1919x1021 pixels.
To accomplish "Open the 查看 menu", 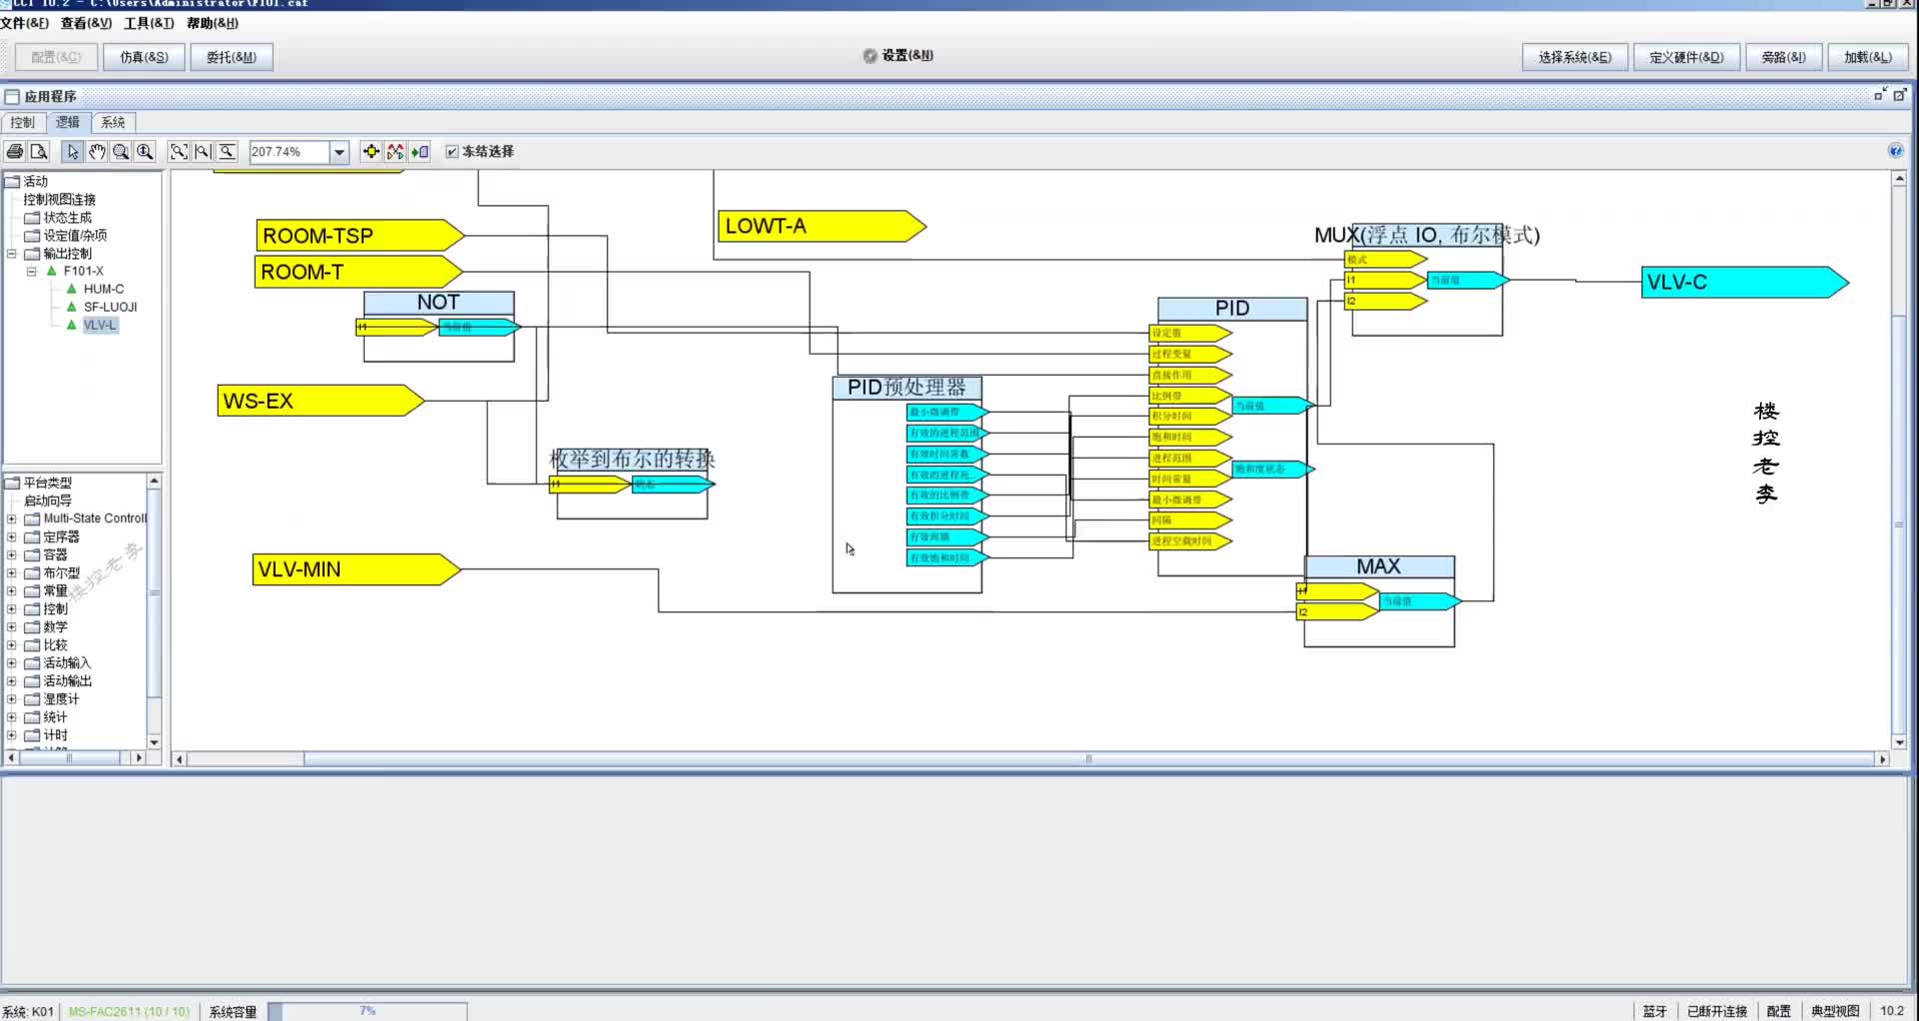I will [86, 23].
